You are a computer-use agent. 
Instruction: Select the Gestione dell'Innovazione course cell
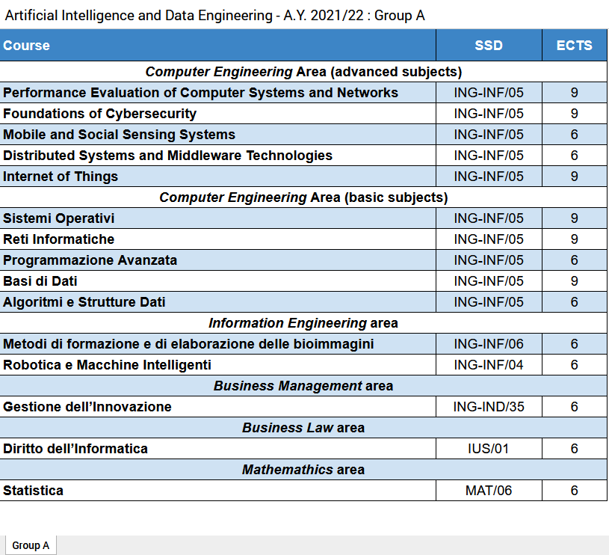217,407
